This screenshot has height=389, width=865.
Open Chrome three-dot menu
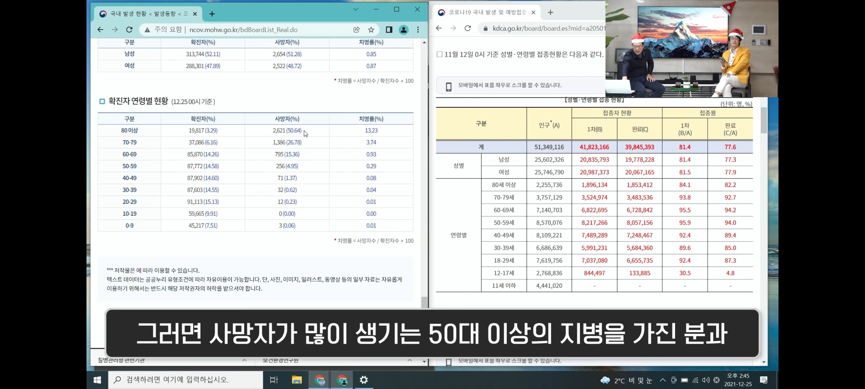pos(418,29)
